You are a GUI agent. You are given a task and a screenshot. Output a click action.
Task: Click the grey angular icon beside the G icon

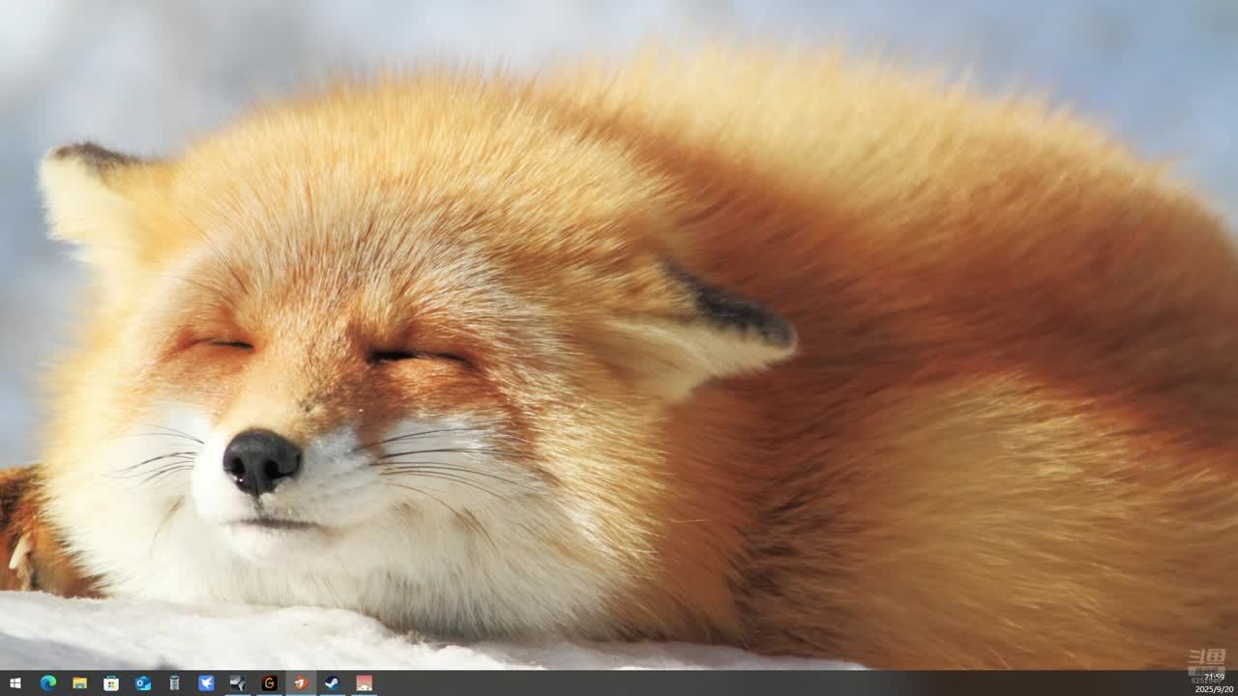click(238, 683)
